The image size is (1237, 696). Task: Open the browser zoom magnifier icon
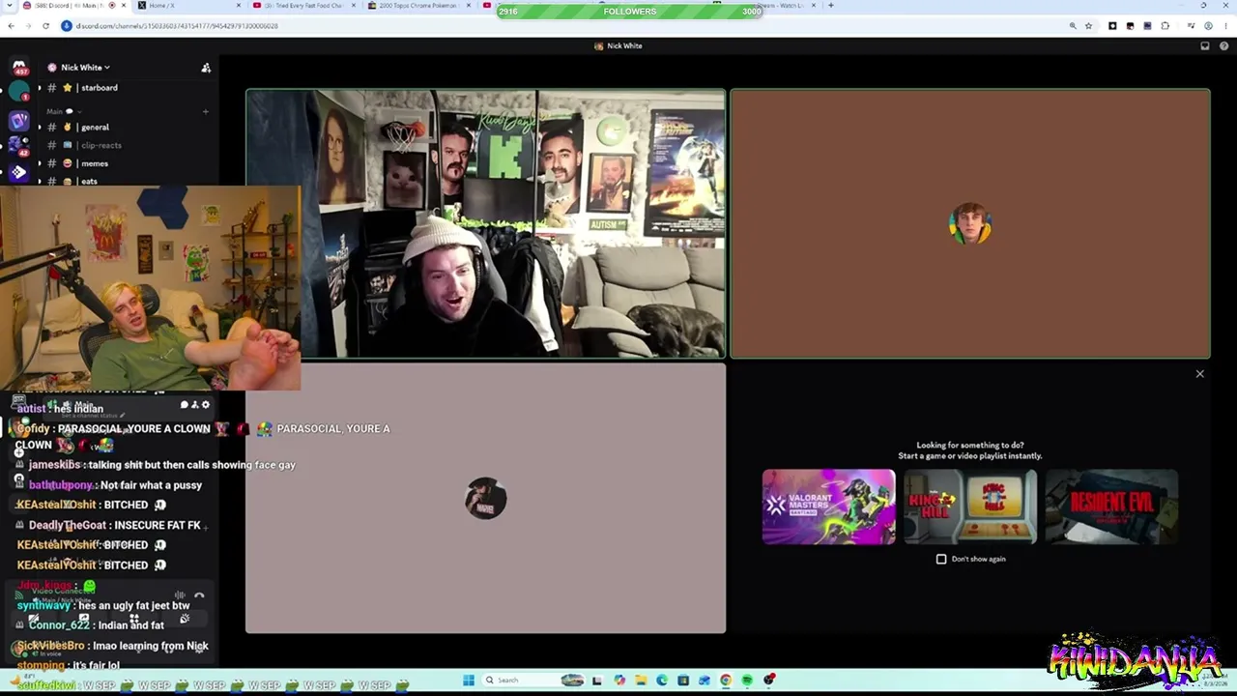click(1073, 26)
